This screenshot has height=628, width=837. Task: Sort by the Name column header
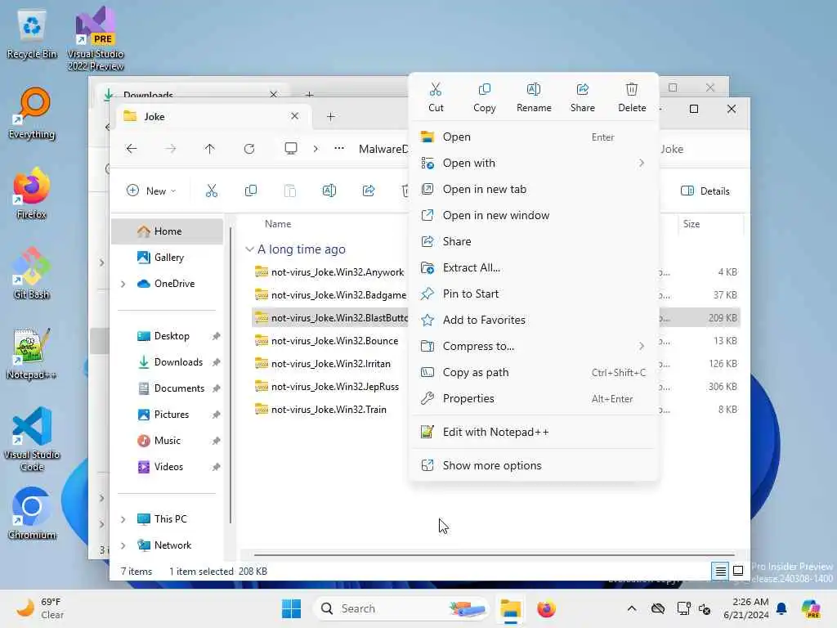pos(278,224)
